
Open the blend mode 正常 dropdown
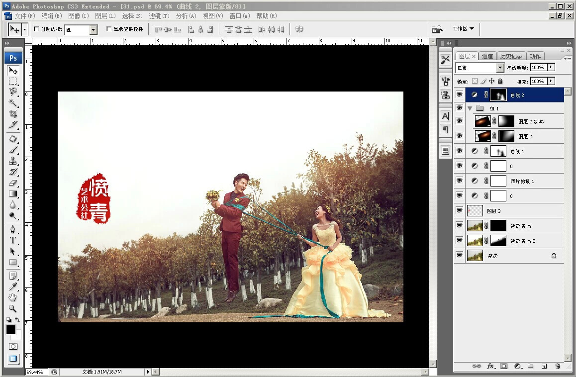(500, 68)
